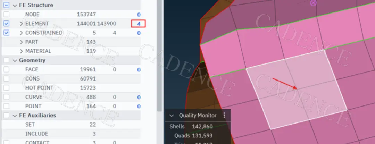The height and width of the screenshot is (144, 375).
Task: Check the HOT POINT checkbox
Action: click(x=7, y=88)
